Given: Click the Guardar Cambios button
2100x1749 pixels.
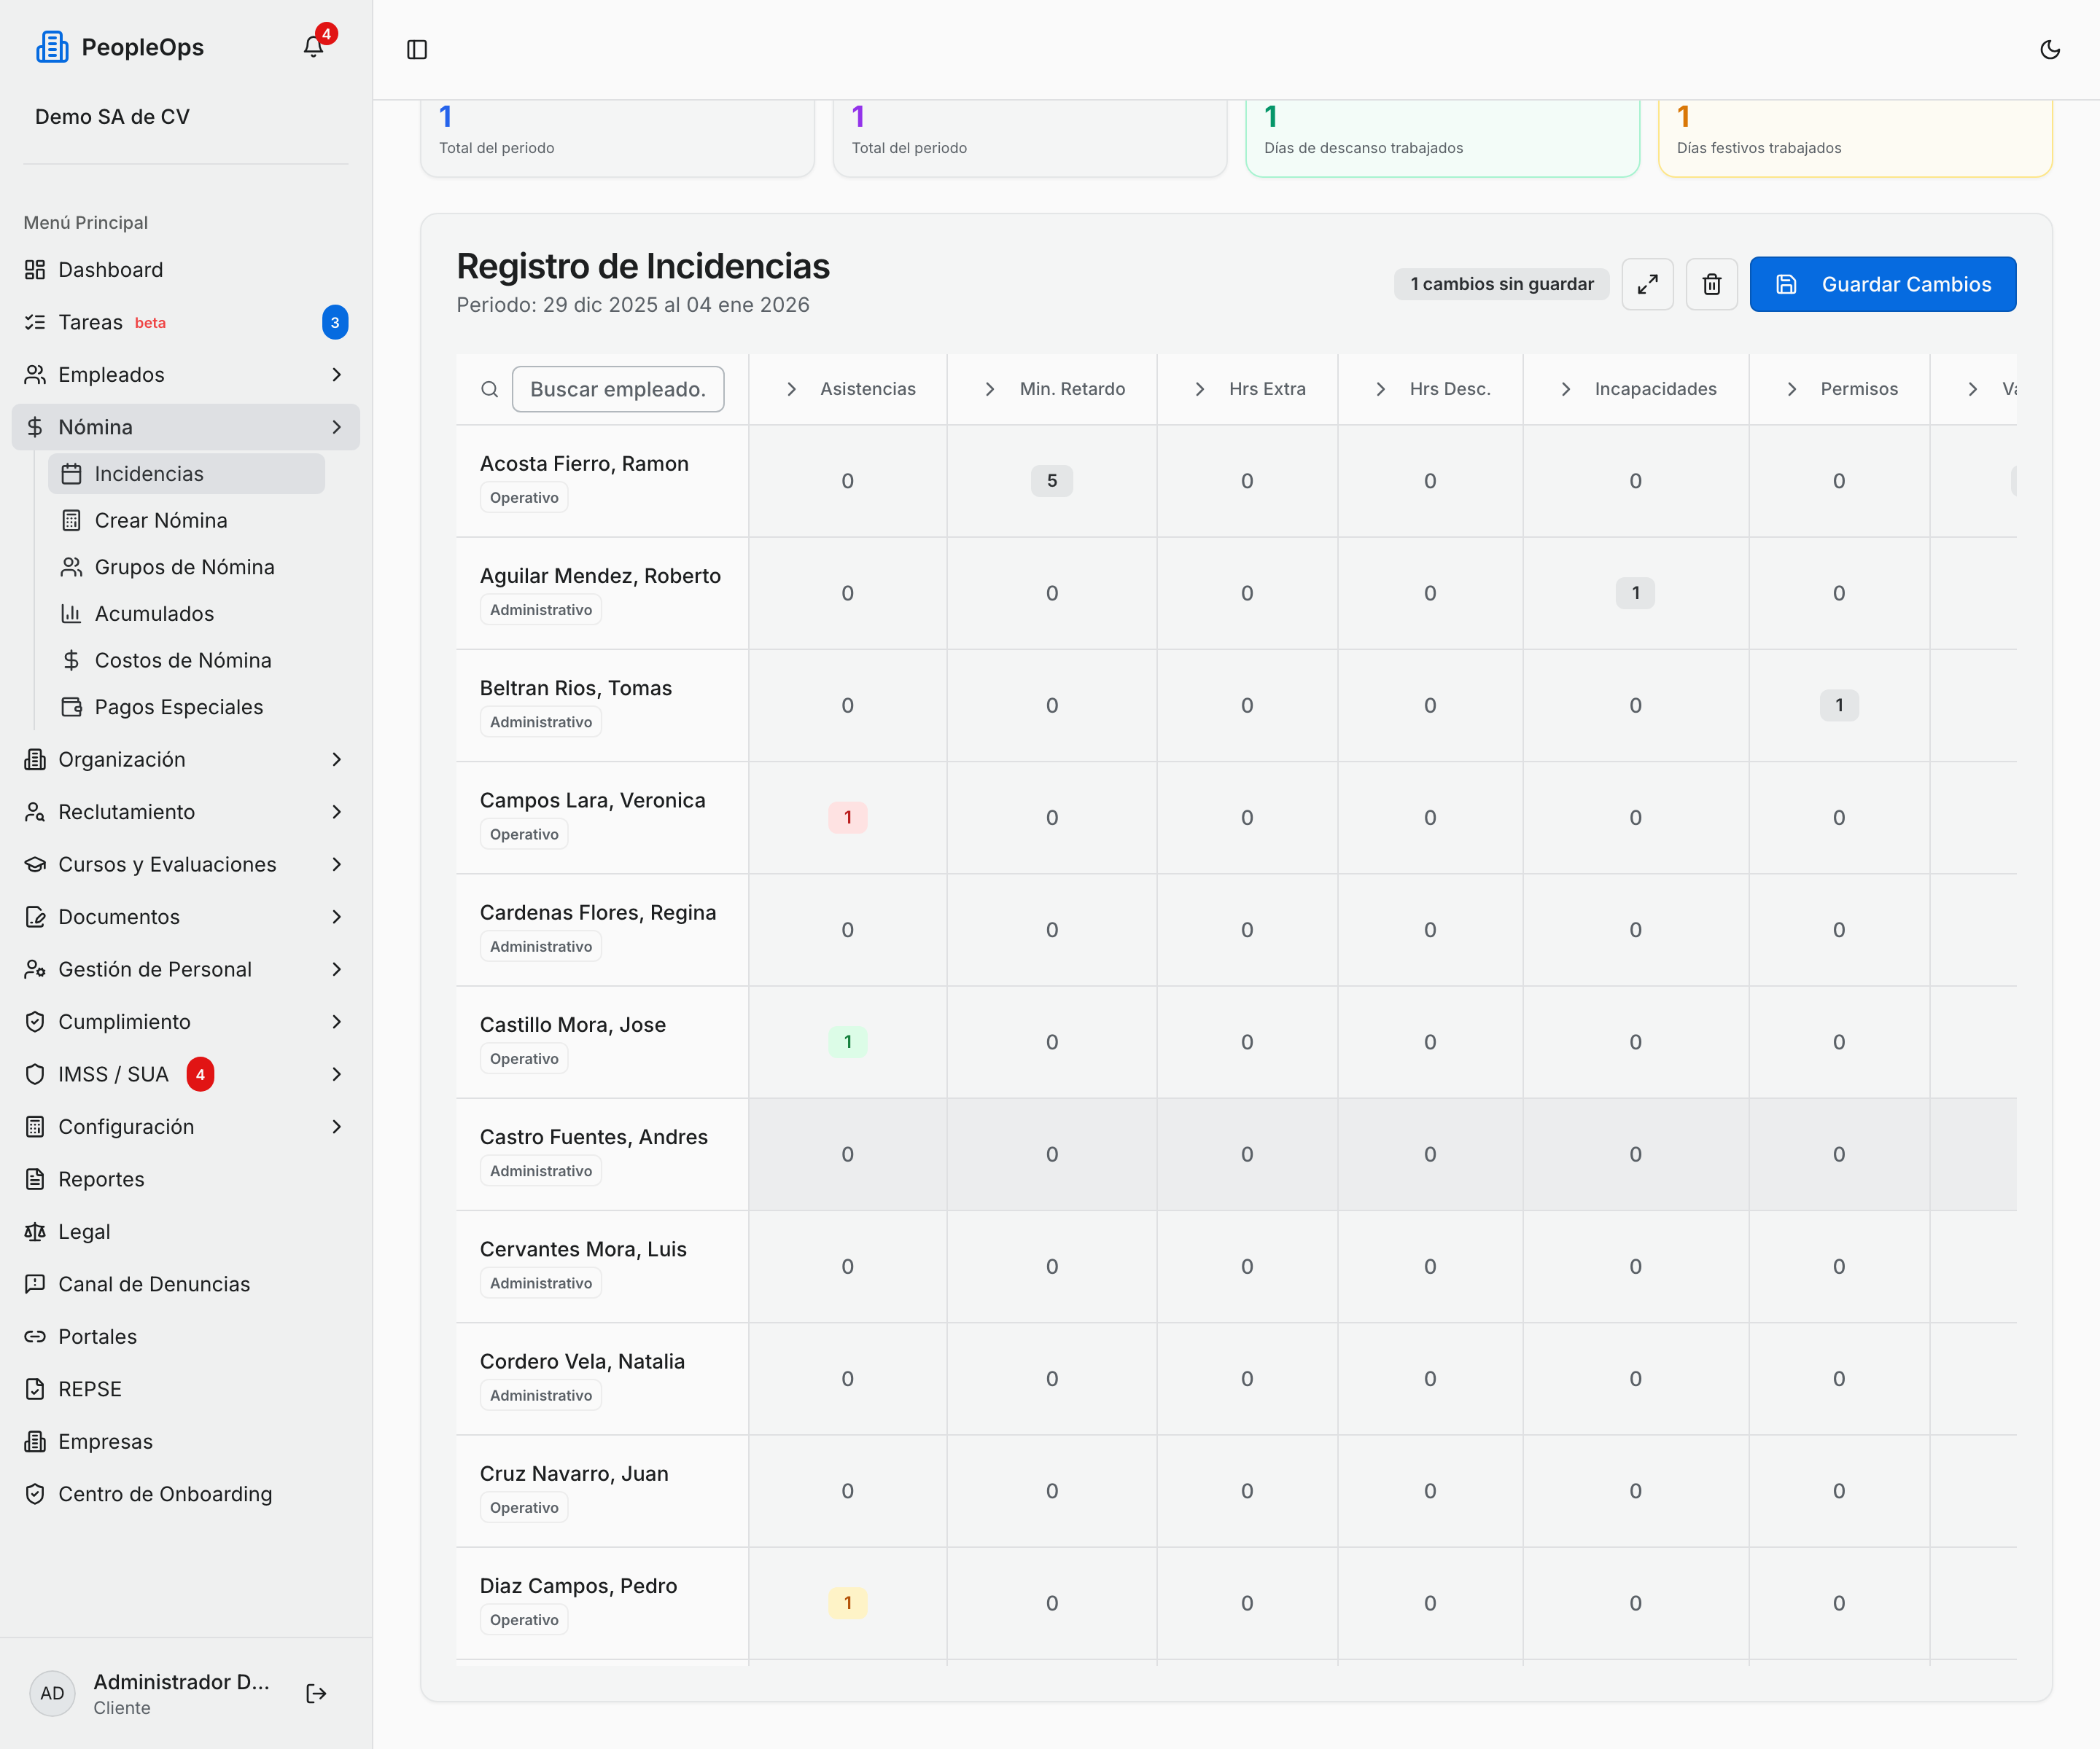Looking at the screenshot, I should 1882,283.
